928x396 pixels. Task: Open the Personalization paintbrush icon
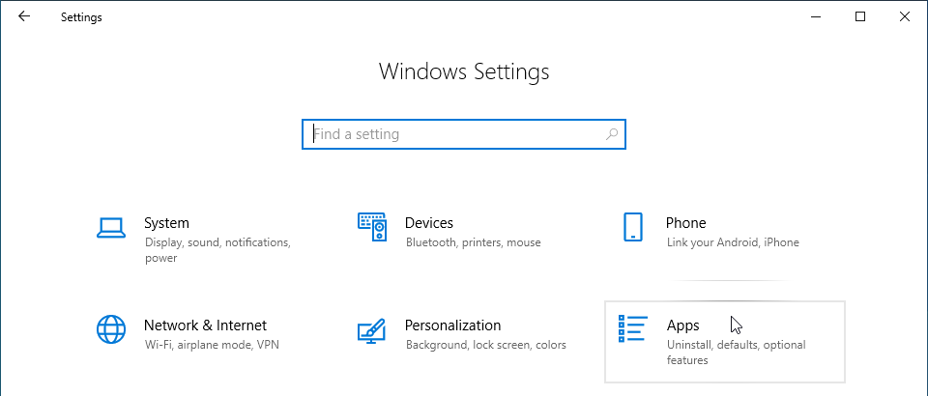pyautogui.click(x=371, y=330)
